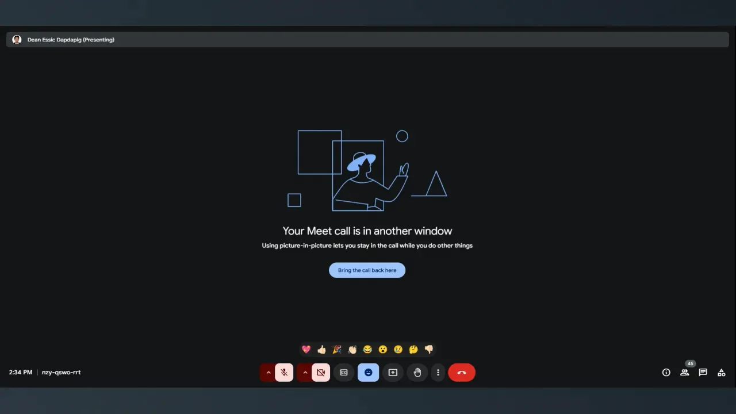Viewport: 736px width, 414px height.
Task: Raise your hand
Action: [x=417, y=373]
